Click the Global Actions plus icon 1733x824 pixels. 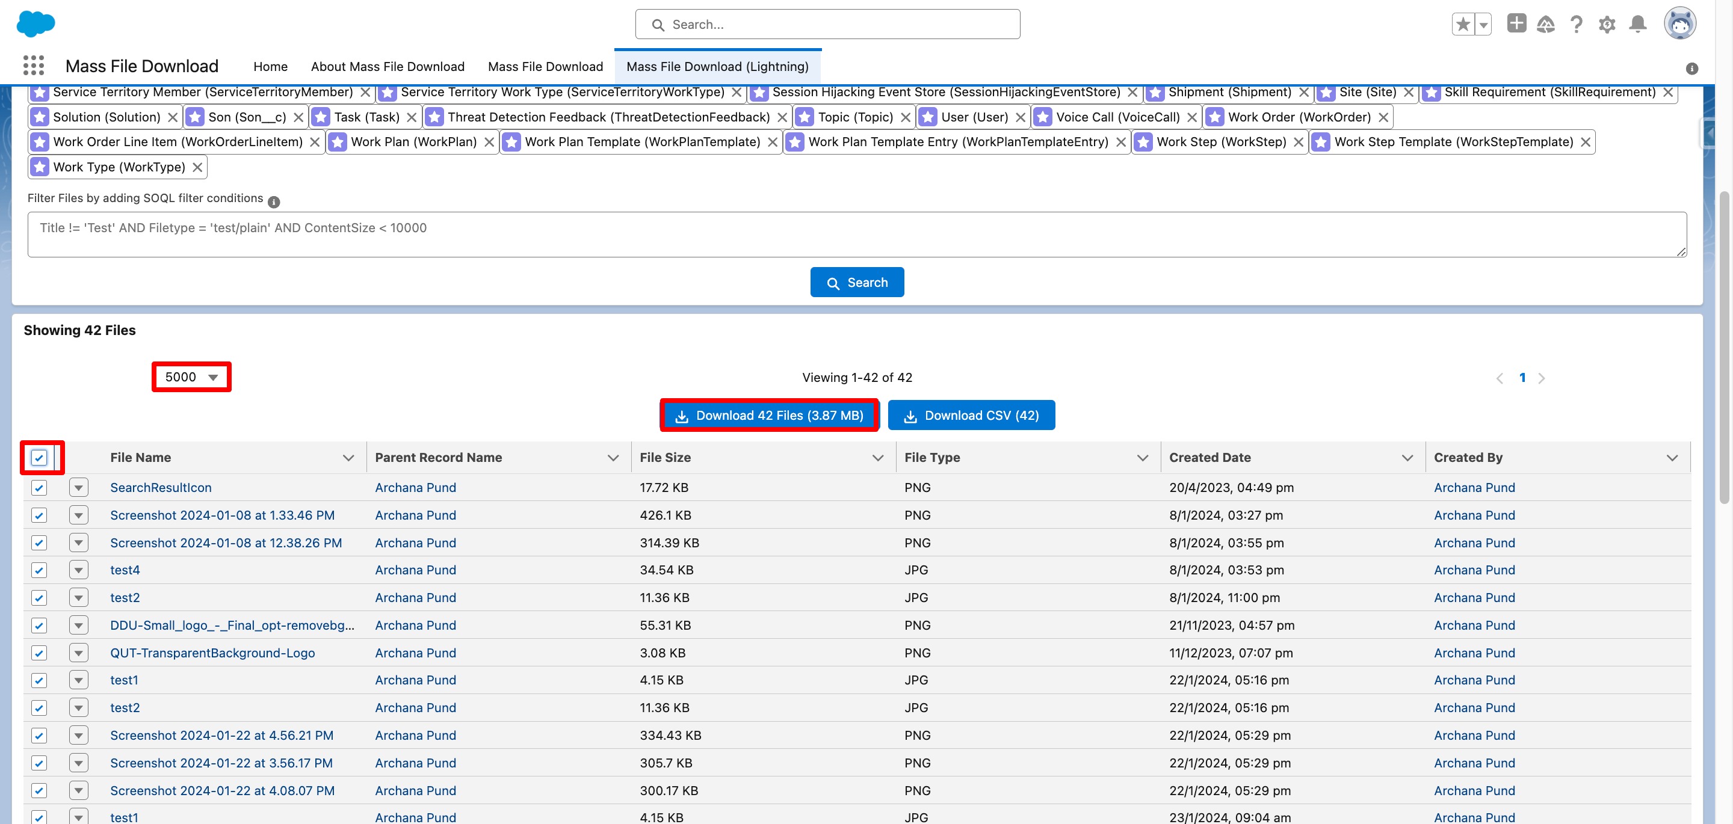point(1516,23)
